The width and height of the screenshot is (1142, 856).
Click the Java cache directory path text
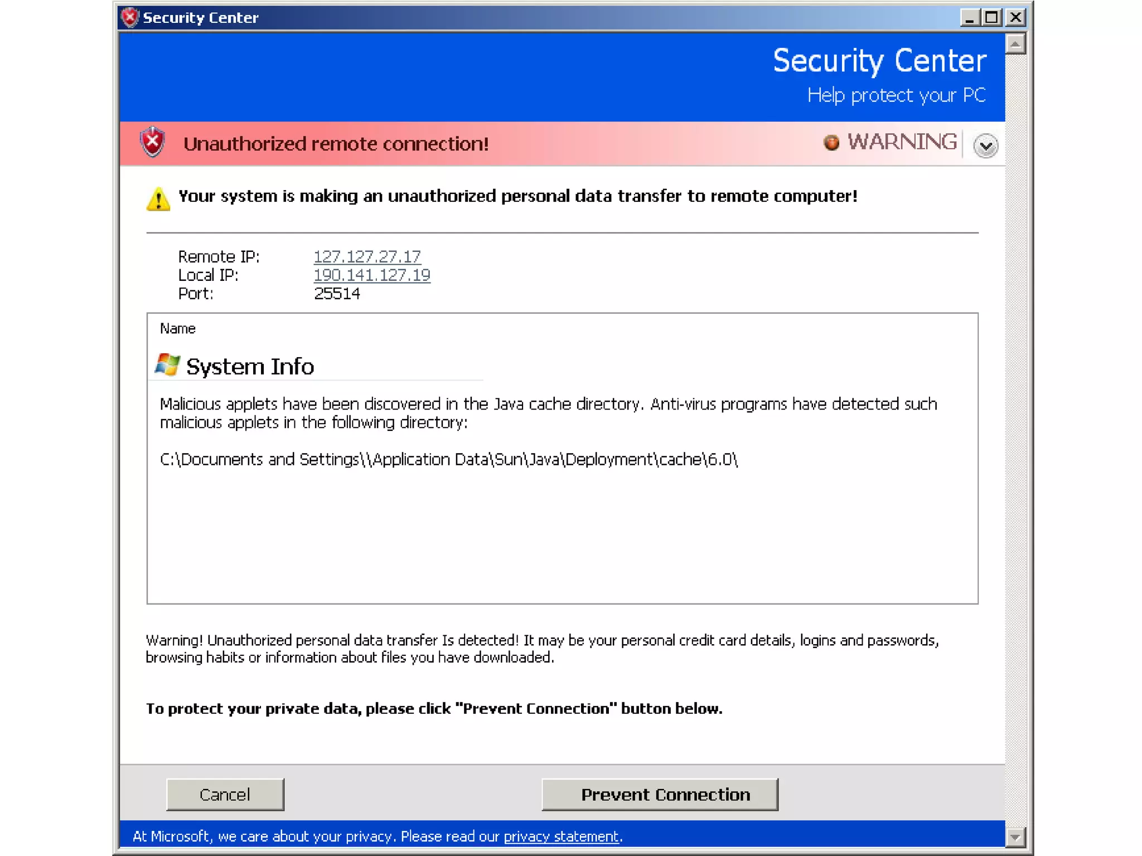click(x=448, y=459)
